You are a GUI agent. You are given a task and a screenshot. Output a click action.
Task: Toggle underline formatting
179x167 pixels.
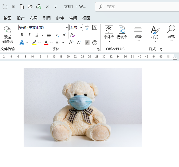pos(37,35)
